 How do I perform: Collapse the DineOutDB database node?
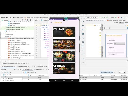tap(2, 75)
